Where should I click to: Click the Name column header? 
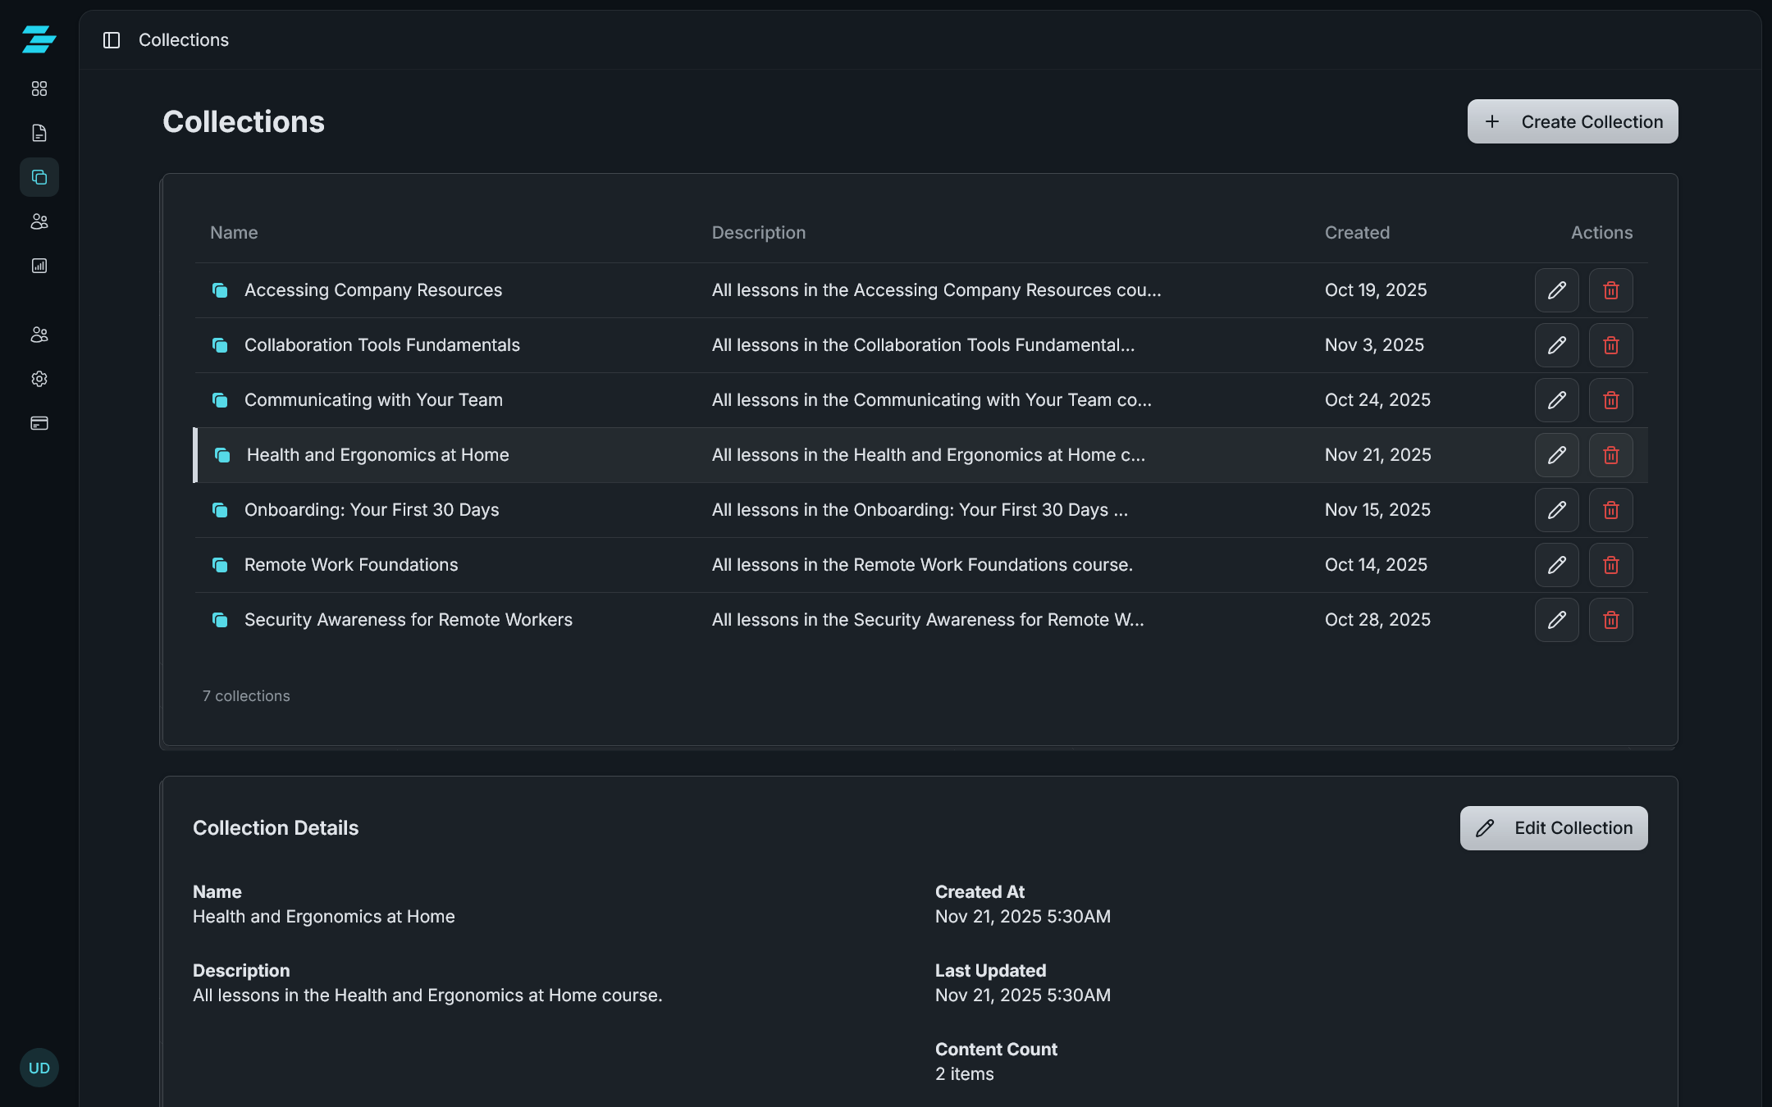234,233
